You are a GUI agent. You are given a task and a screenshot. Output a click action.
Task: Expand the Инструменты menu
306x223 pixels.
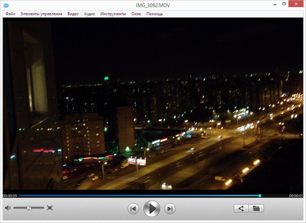(113, 14)
